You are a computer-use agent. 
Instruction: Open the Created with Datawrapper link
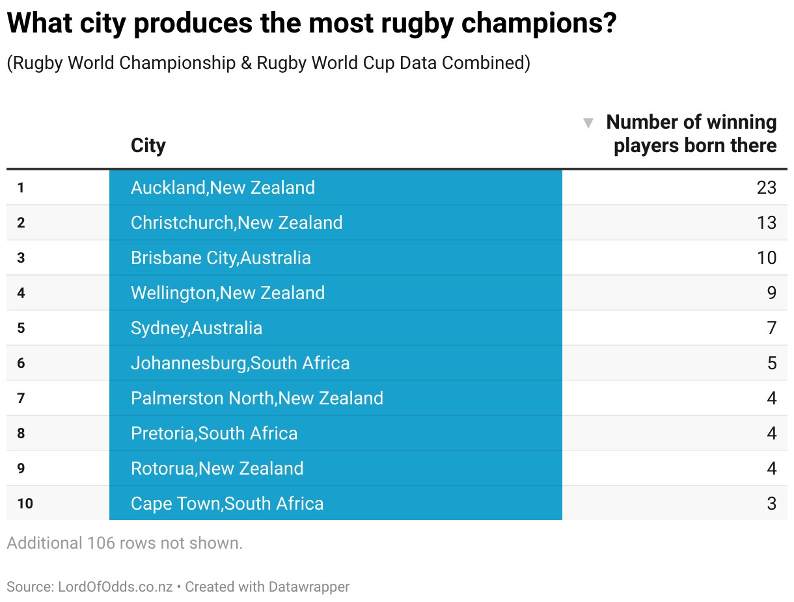click(267, 587)
